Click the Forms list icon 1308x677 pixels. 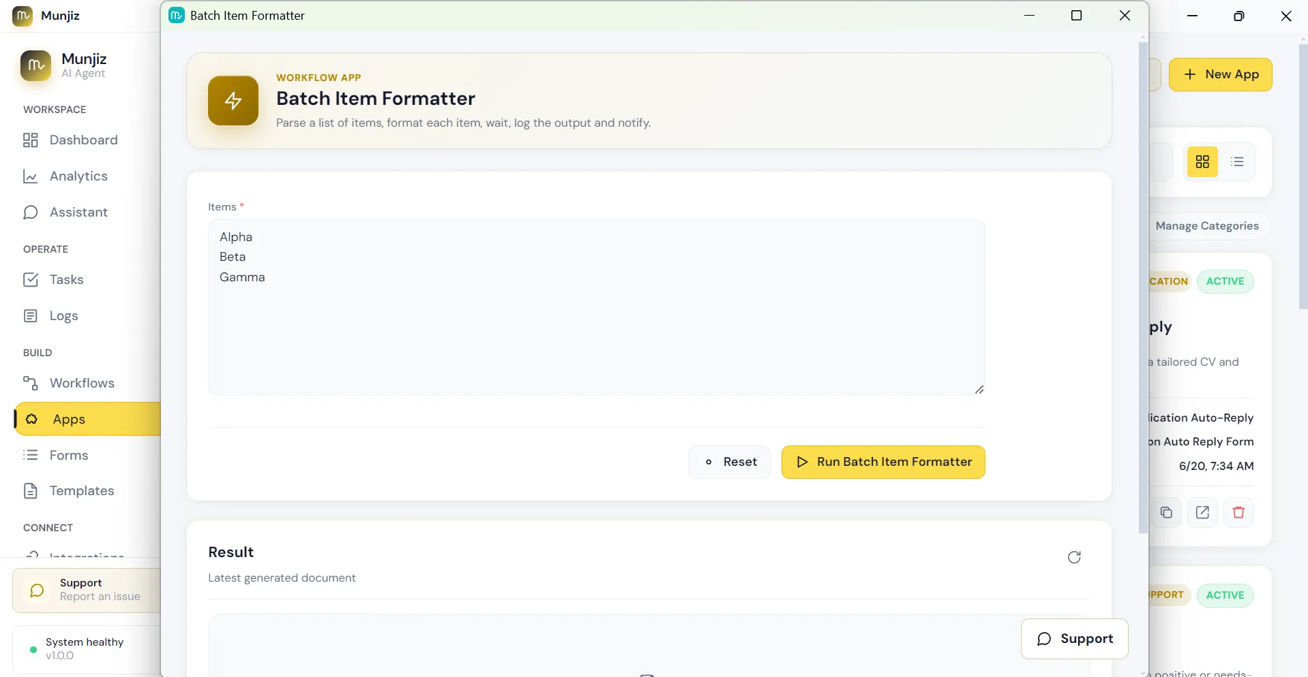click(31, 455)
